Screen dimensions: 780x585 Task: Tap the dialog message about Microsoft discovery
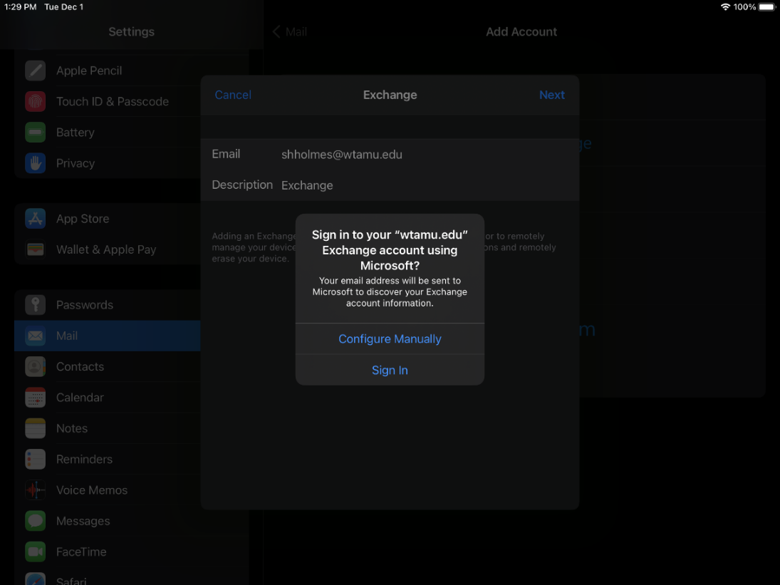coord(390,292)
